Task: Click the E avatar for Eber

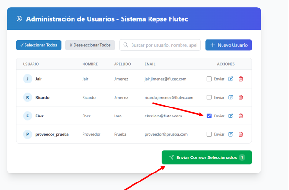Action: pyautogui.click(x=27, y=116)
